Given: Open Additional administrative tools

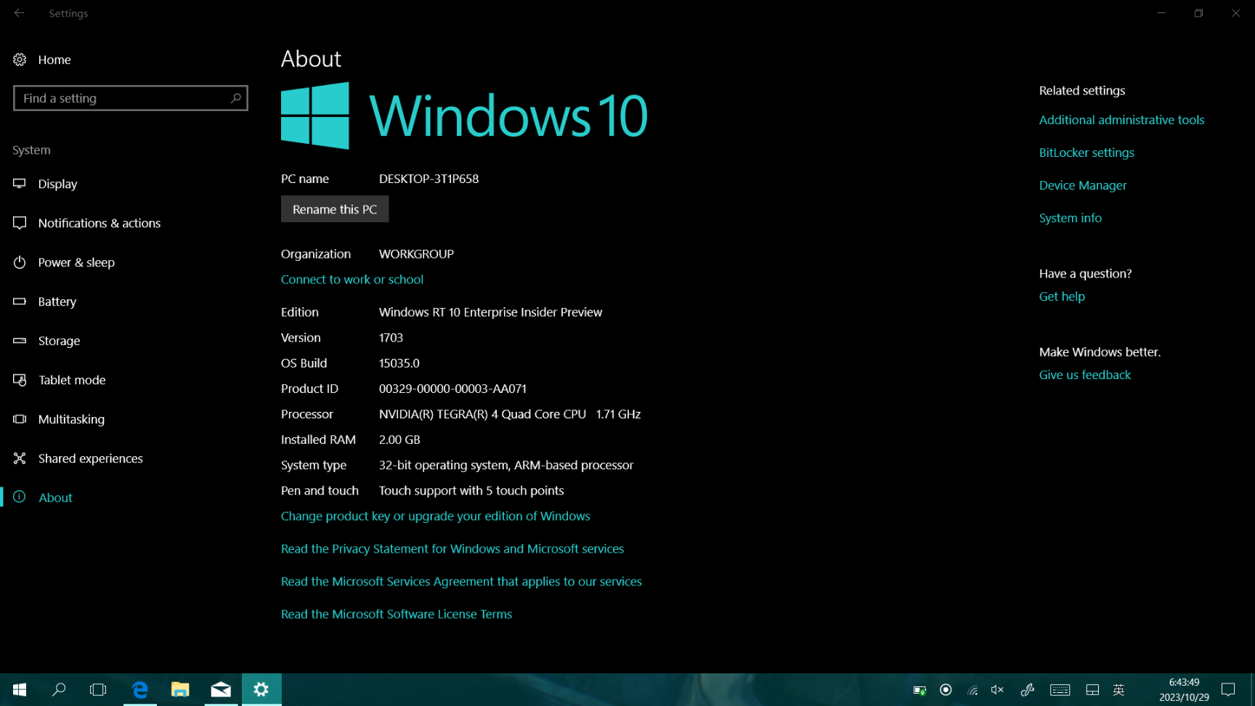Looking at the screenshot, I should (1121, 120).
